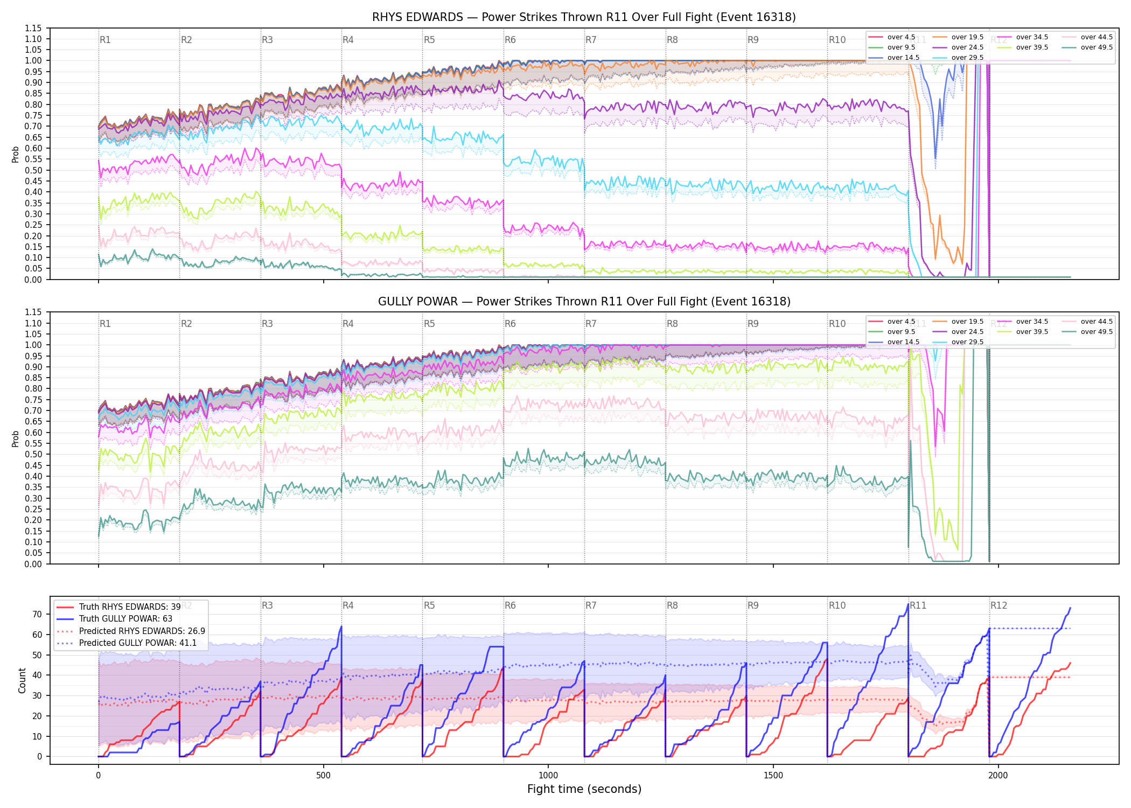This screenshot has height=808, width=1131.
Task: Select 'over 44.5' in the Gully Powar legend
Action: [1087, 322]
